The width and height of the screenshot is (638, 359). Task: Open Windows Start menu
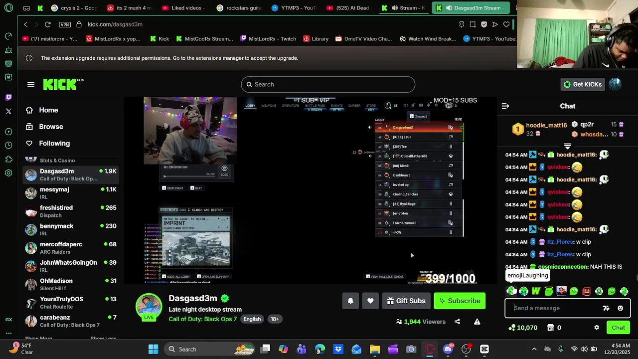tap(153, 349)
